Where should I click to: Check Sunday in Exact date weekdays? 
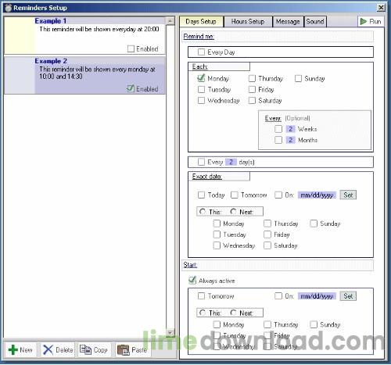pyautogui.click(x=314, y=224)
